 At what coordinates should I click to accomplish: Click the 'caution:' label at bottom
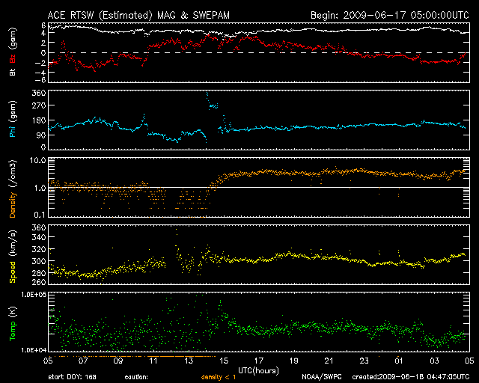[x=136, y=377]
